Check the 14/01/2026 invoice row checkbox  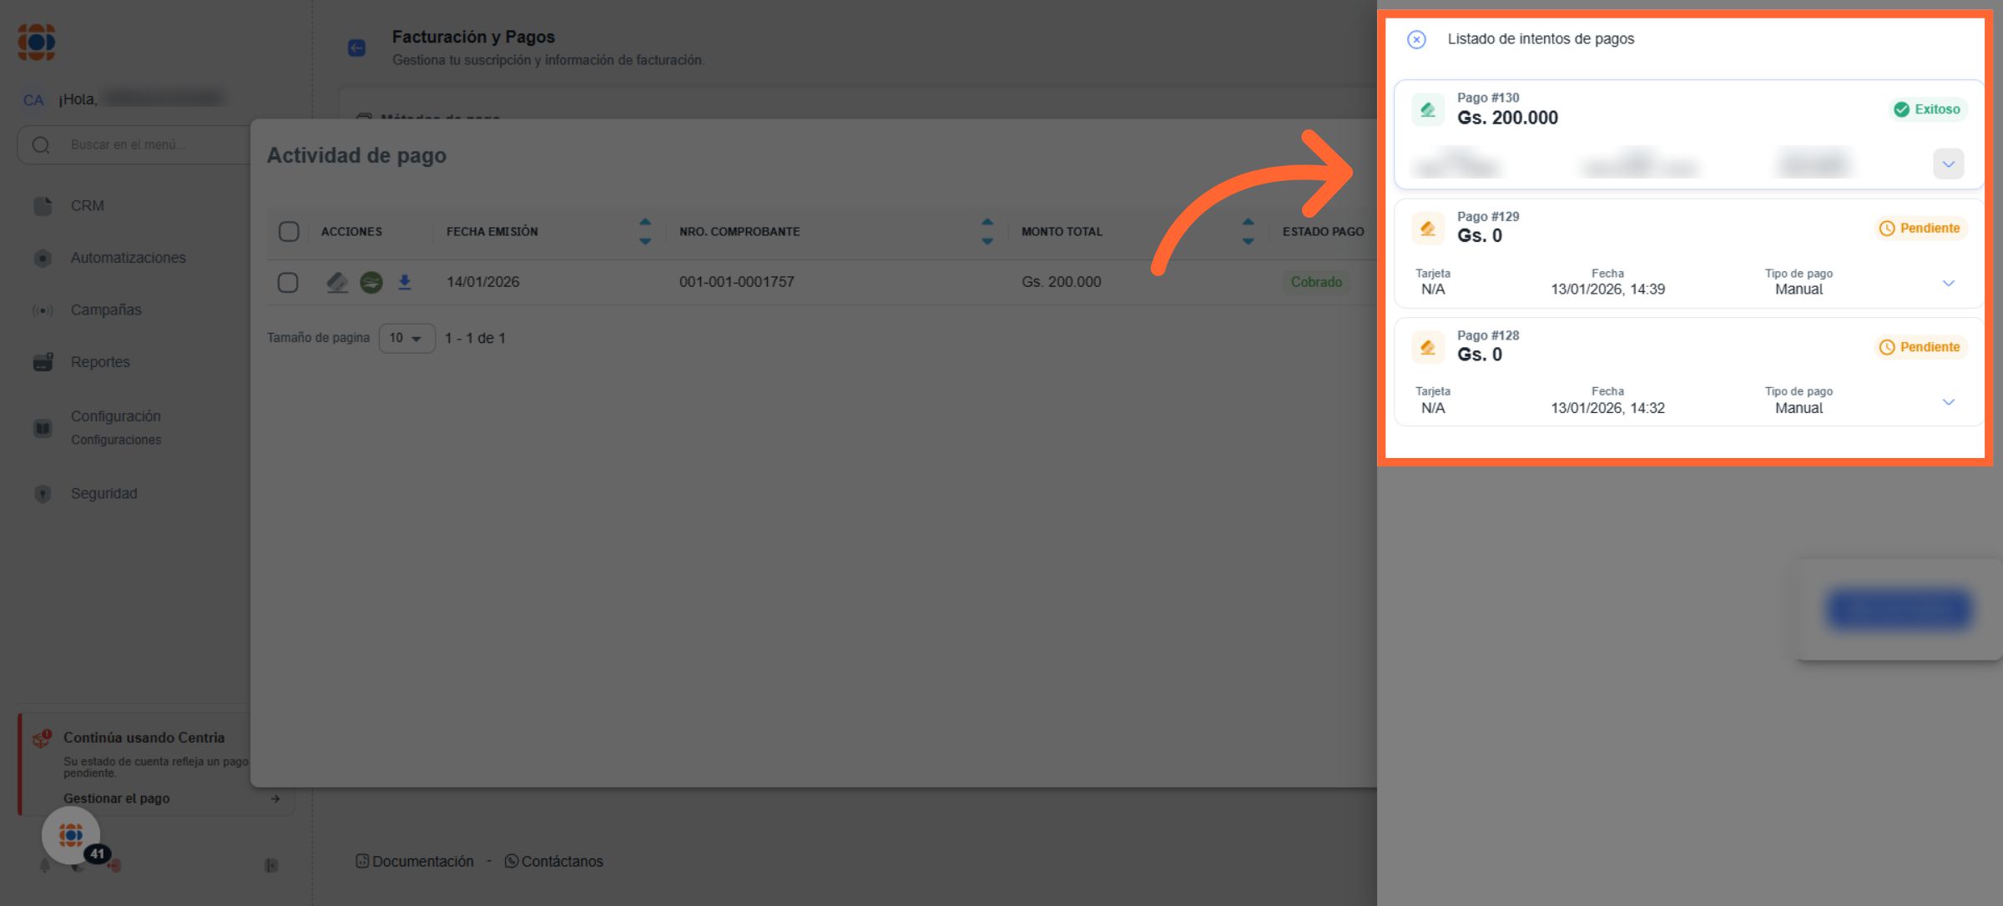point(288,282)
